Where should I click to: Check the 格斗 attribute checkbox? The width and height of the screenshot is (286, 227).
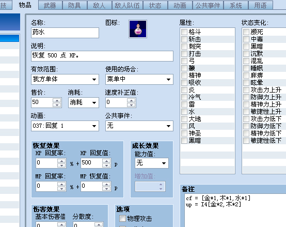[184, 32]
